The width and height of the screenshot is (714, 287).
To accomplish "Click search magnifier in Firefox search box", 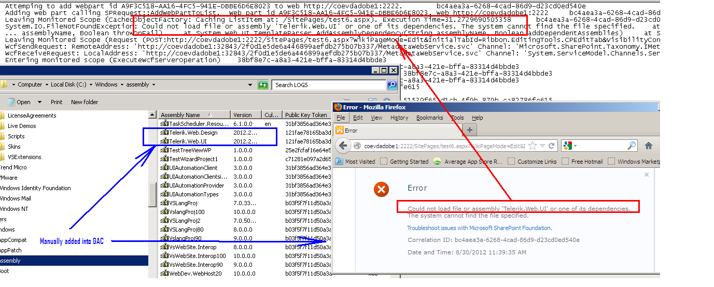I will tap(632, 146).
